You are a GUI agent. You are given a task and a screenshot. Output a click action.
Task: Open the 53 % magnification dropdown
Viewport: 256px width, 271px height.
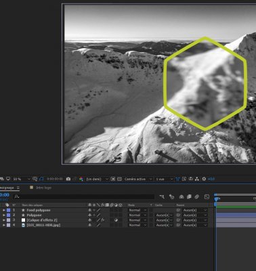coord(21,179)
